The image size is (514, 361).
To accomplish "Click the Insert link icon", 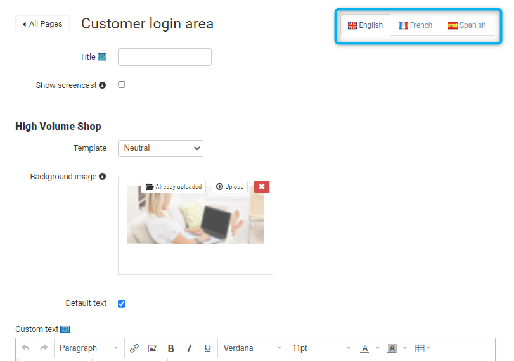I will click(134, 348).
